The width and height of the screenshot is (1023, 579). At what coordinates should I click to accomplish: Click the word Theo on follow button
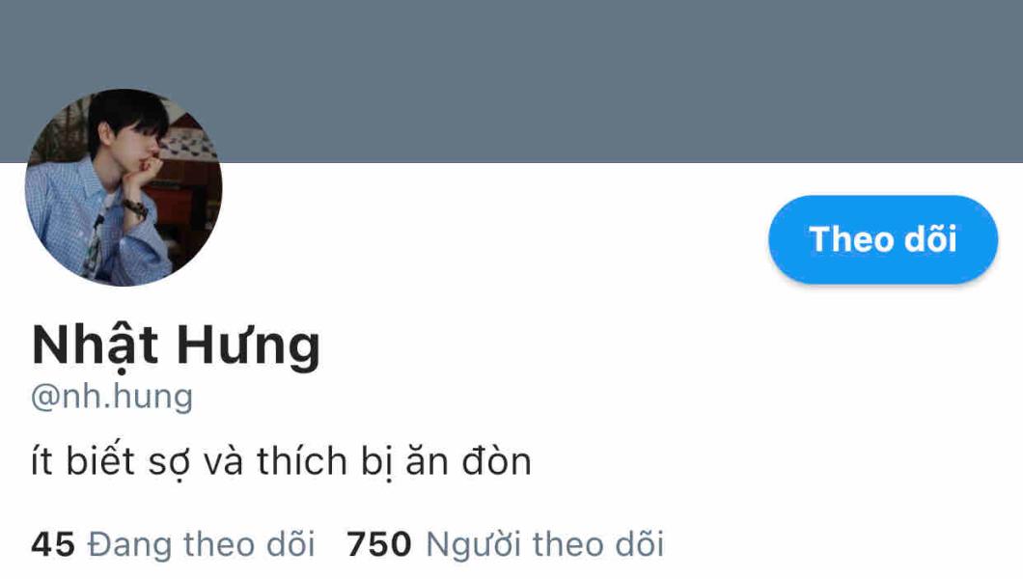click(x=846, y=239)
